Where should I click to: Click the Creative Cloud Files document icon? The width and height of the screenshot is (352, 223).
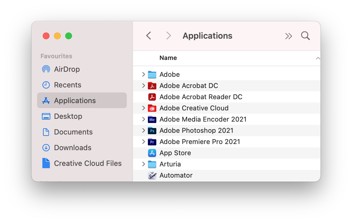pyautogui.click(x=46, y=163)
